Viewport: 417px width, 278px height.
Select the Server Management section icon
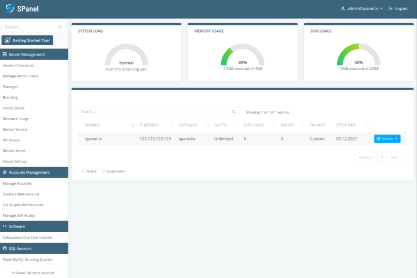point(5,54)
